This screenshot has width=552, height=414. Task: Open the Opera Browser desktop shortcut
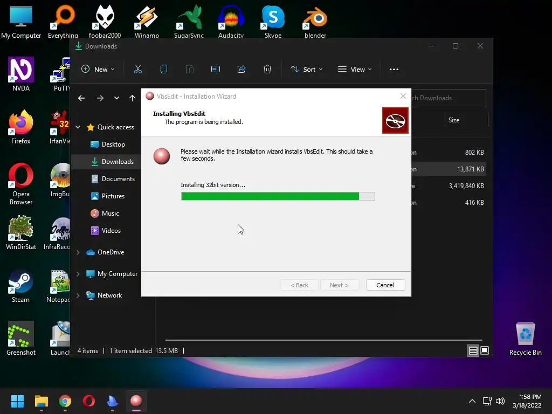[x=21, y=184]
